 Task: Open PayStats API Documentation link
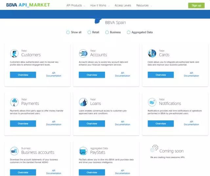click(122, 172)
